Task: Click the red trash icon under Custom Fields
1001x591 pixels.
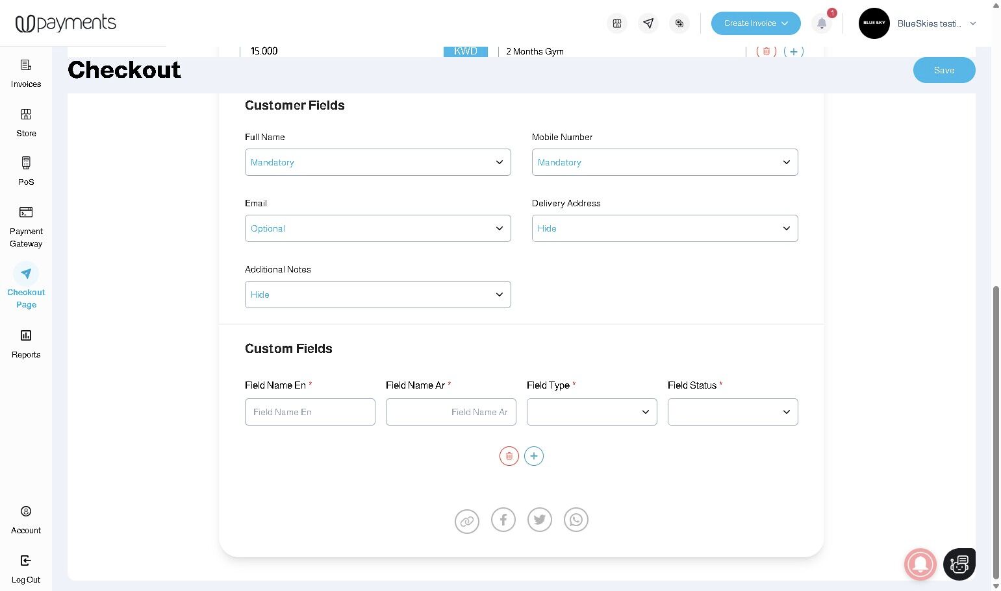Action: click(509, 456)
